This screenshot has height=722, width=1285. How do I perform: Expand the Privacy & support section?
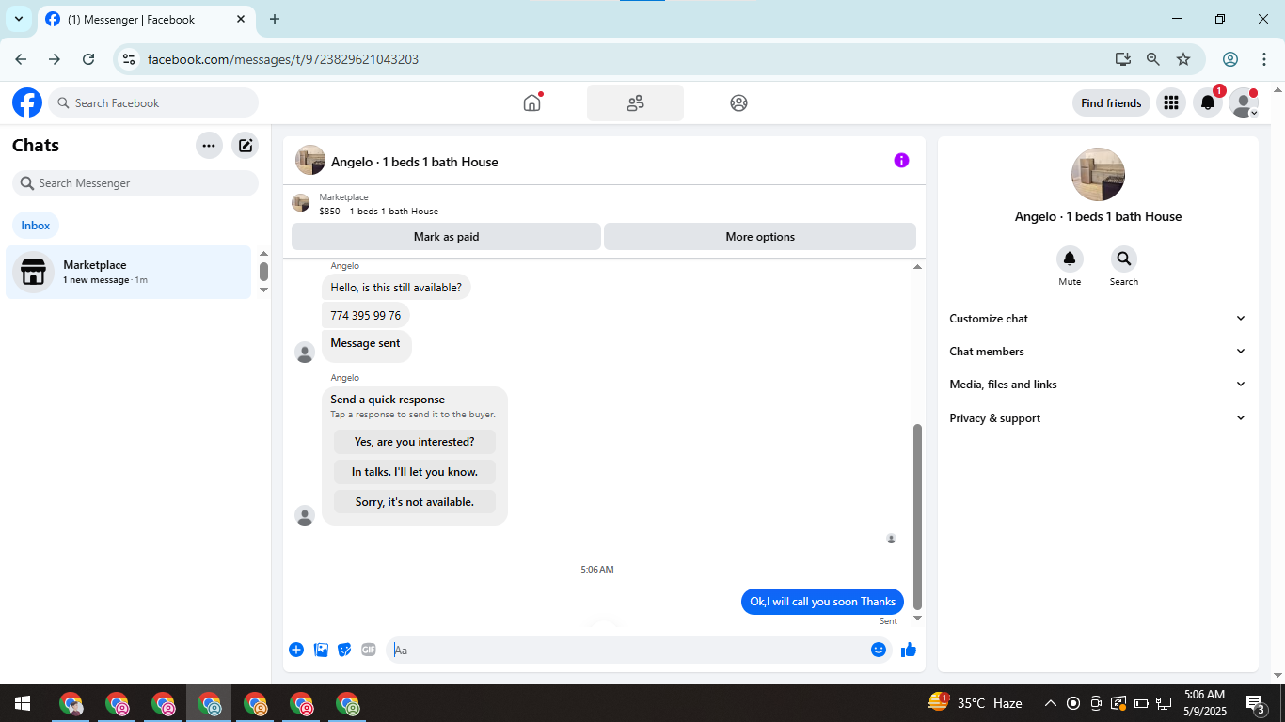pos(1098,418)
